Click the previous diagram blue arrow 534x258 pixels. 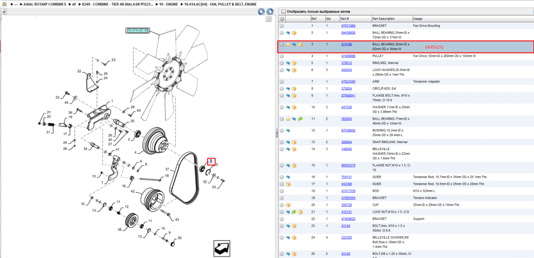pyautogui.click(x=261, y=11)
